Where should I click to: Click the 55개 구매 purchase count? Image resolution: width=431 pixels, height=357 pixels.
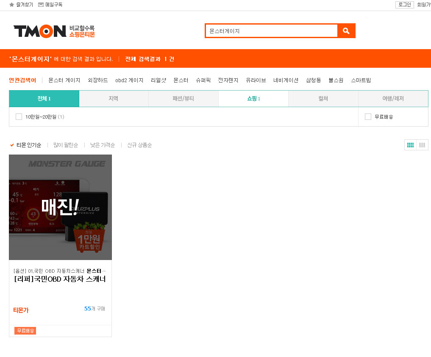tap(95, 309)
